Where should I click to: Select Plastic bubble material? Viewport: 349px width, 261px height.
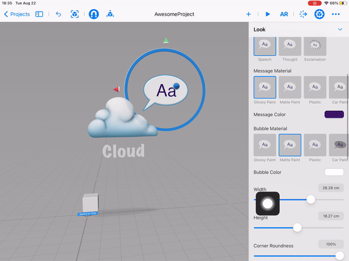pos(315,145)
